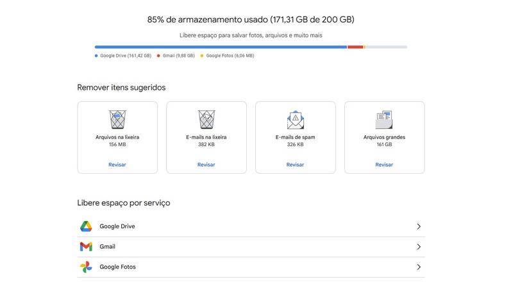This screenshot has height=284, width=513.
Task: Open Revisar under E-mails na lixeira
Action: click(x=206, y=165)
